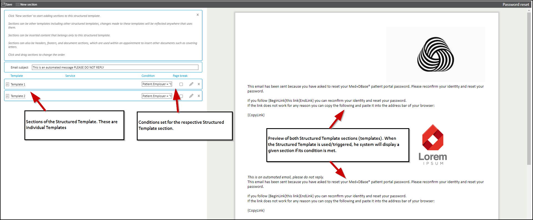
Task: Dismiss the help info box
Action: (198, 15)
